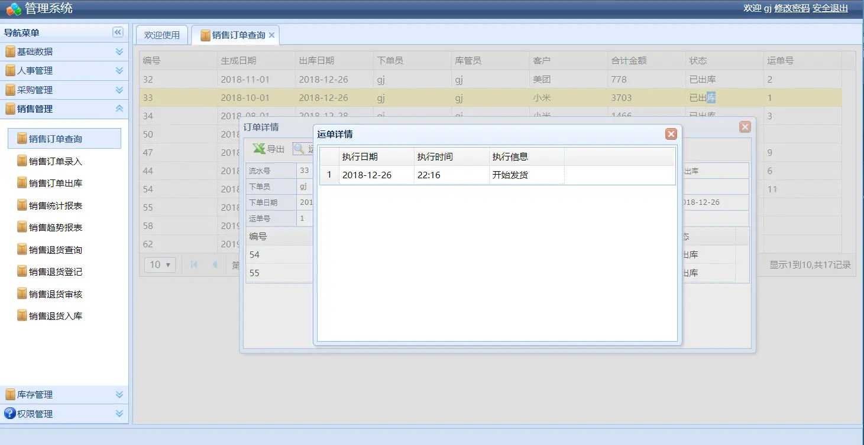Select the 2018-12-26 cell in 运单详情
Image resolution: width=864 pixels, height=445 pixels.
coord(377,175)
